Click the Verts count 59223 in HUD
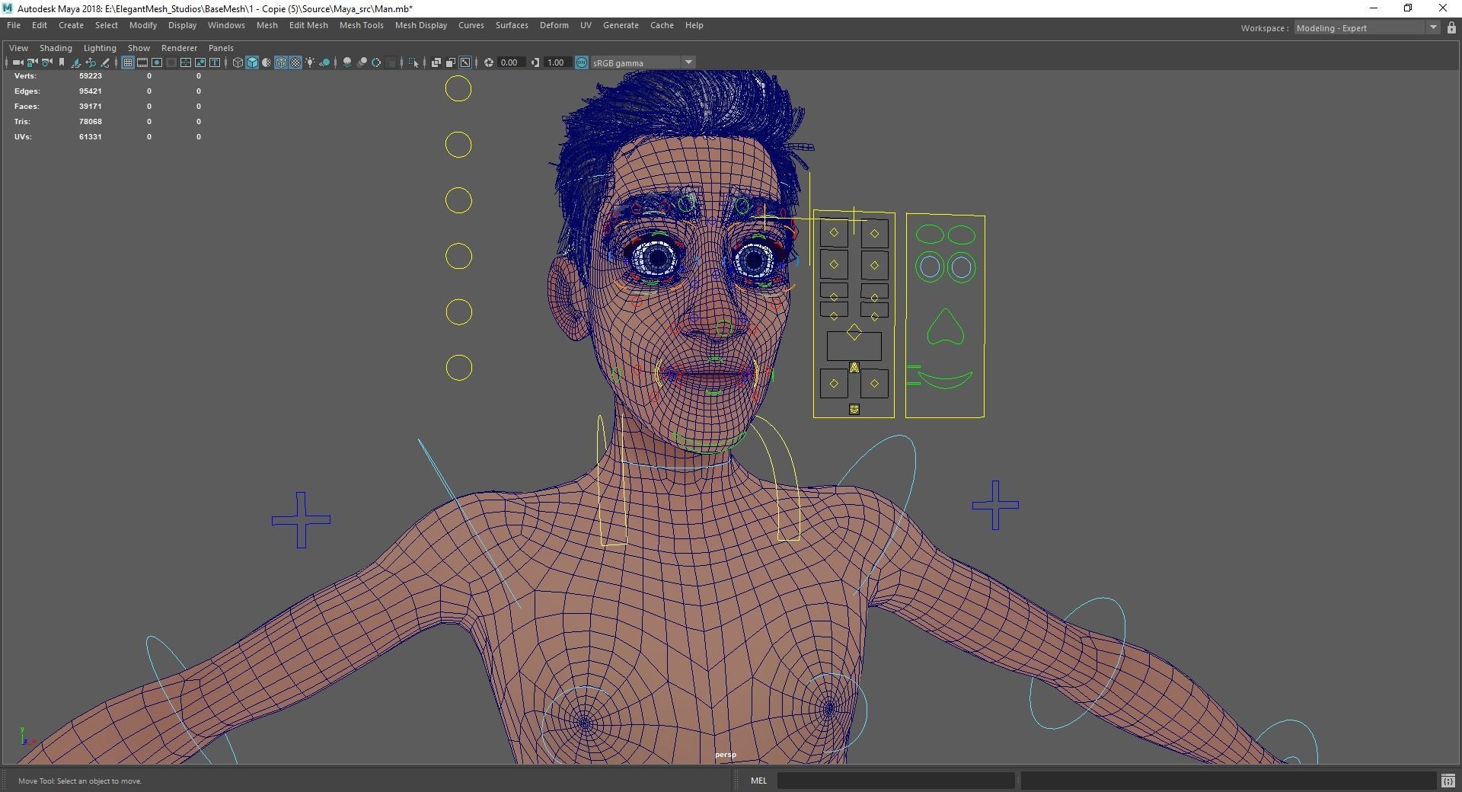1462x792 pixels. [90, 76]
